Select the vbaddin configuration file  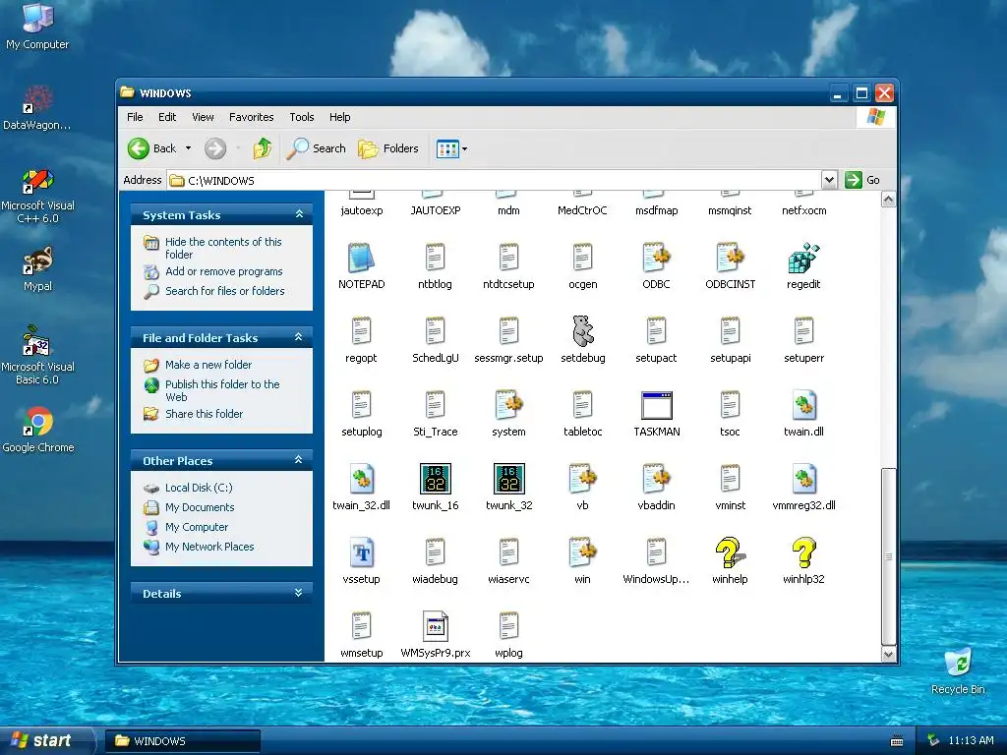pos(656,479)
